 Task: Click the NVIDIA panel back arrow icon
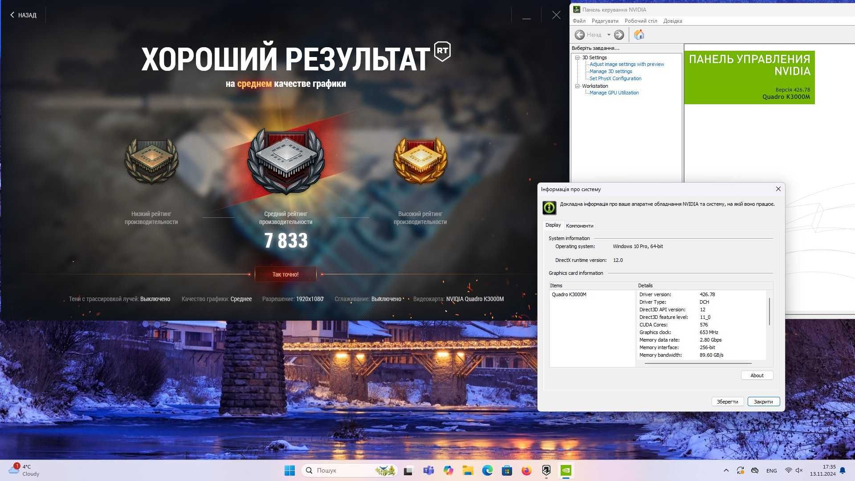pyautogui.click(x=579, y=35)
